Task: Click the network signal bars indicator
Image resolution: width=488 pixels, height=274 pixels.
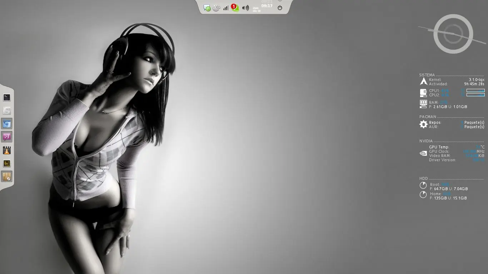Action: coord(226,7)
